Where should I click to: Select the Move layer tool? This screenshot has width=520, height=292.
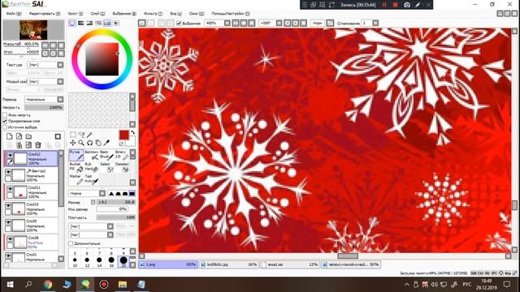point(73,143)
